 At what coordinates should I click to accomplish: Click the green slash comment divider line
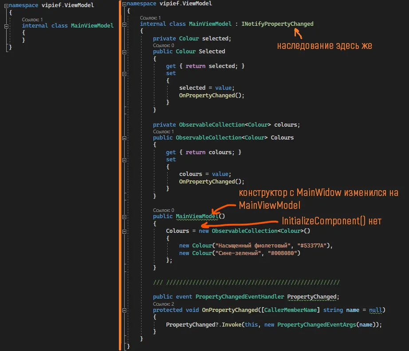click(x=247, y=283)
